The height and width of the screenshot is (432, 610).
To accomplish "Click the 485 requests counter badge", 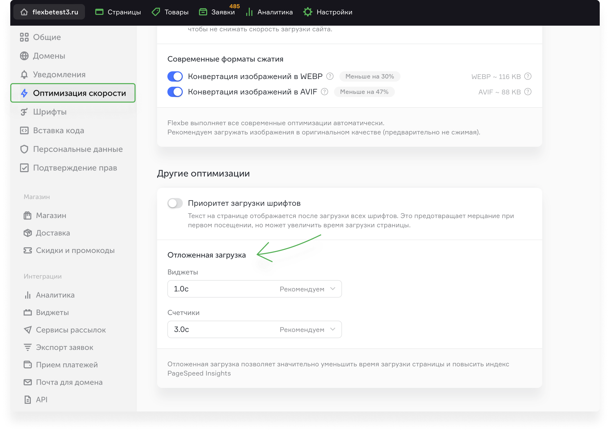I will (234, 6).
